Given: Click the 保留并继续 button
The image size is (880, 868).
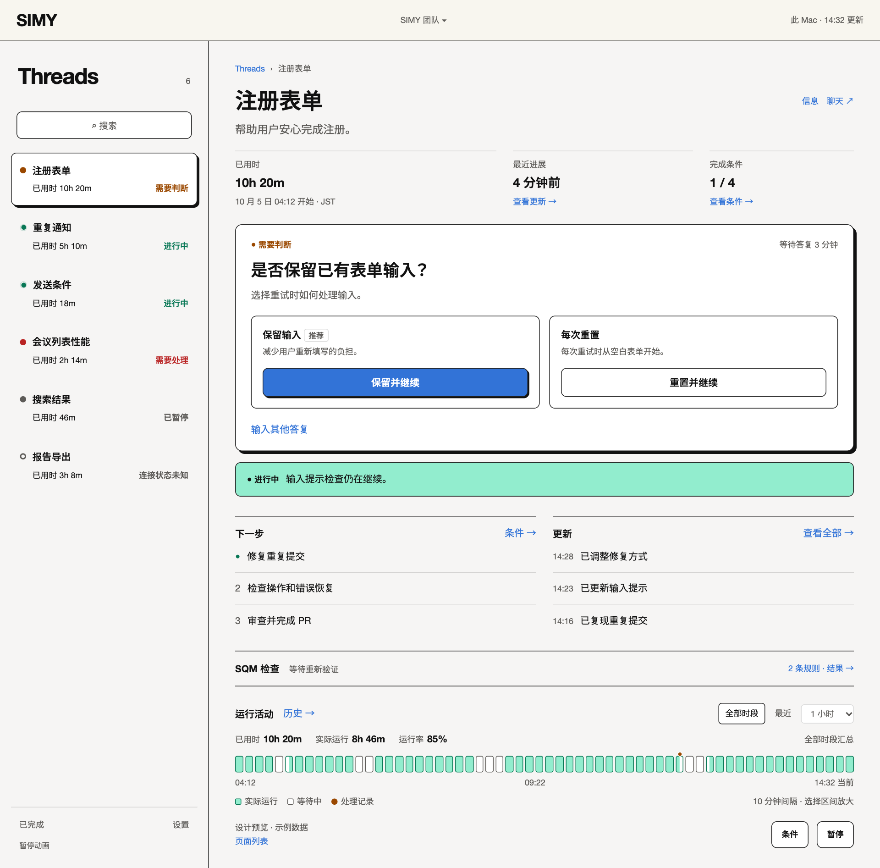Looking at the screenshot, I should [395, 382].
